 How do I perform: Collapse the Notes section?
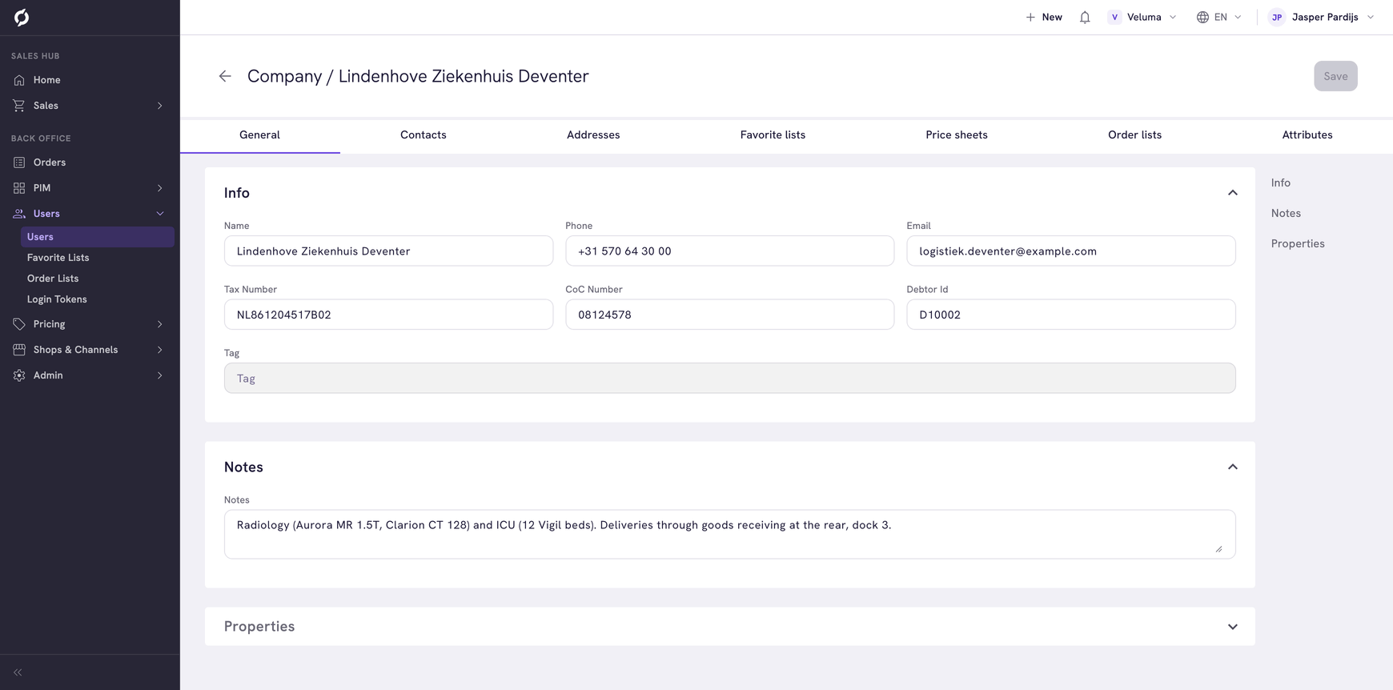(1233, 467)
